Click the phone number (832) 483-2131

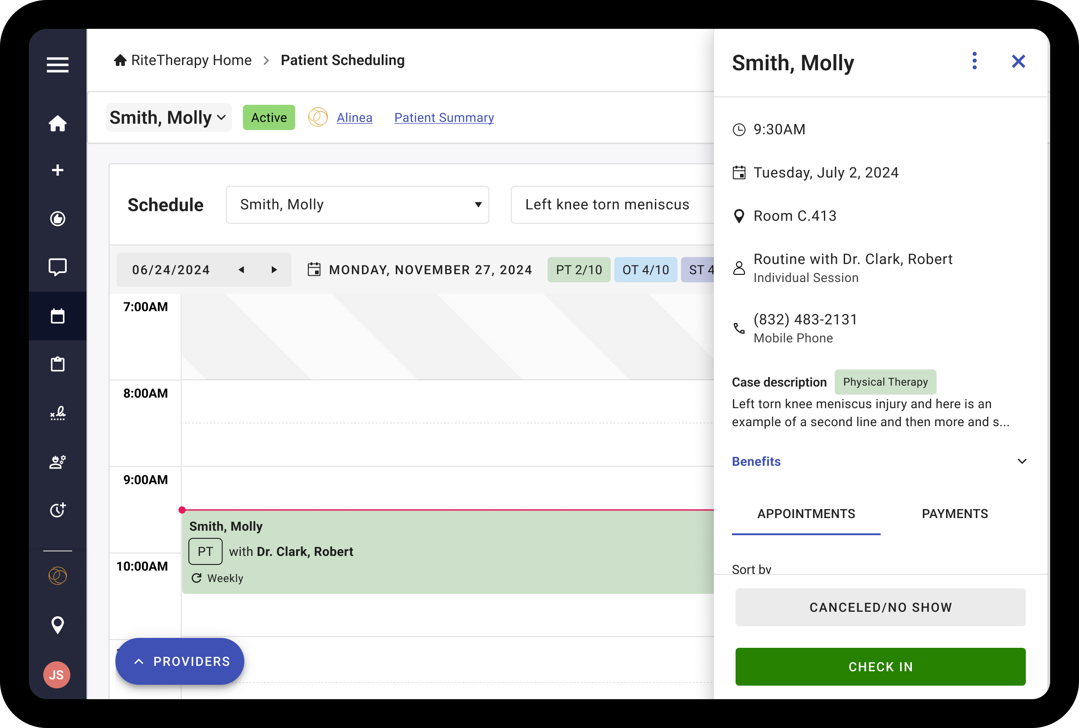[805, 319]
